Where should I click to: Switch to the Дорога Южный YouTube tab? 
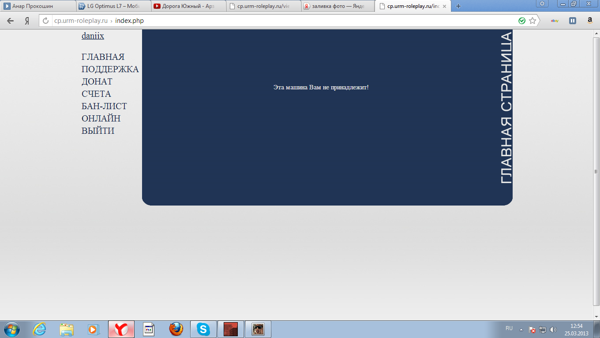pyautogui.click(x=188, y=6)
